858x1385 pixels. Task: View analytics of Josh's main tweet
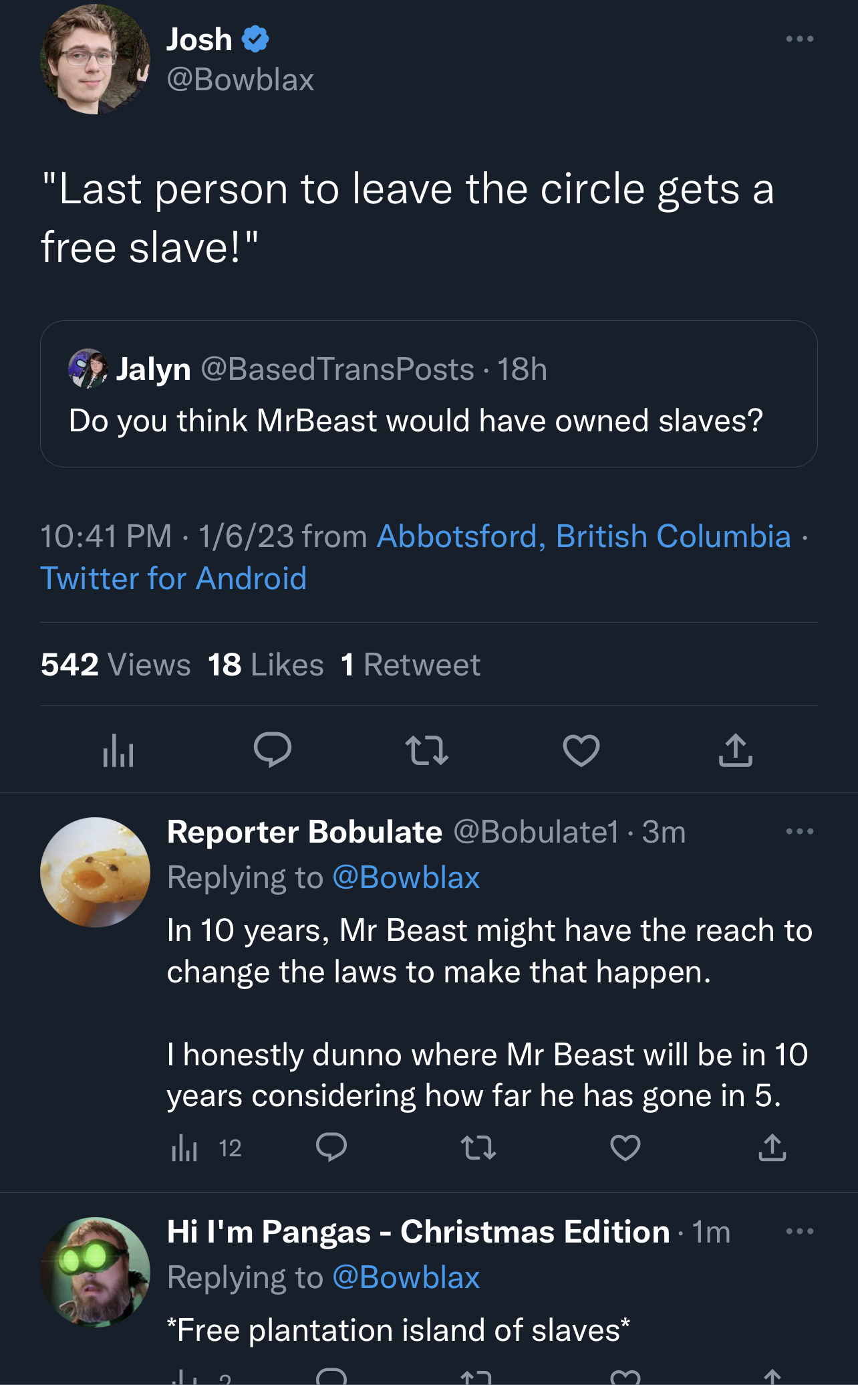118,750
